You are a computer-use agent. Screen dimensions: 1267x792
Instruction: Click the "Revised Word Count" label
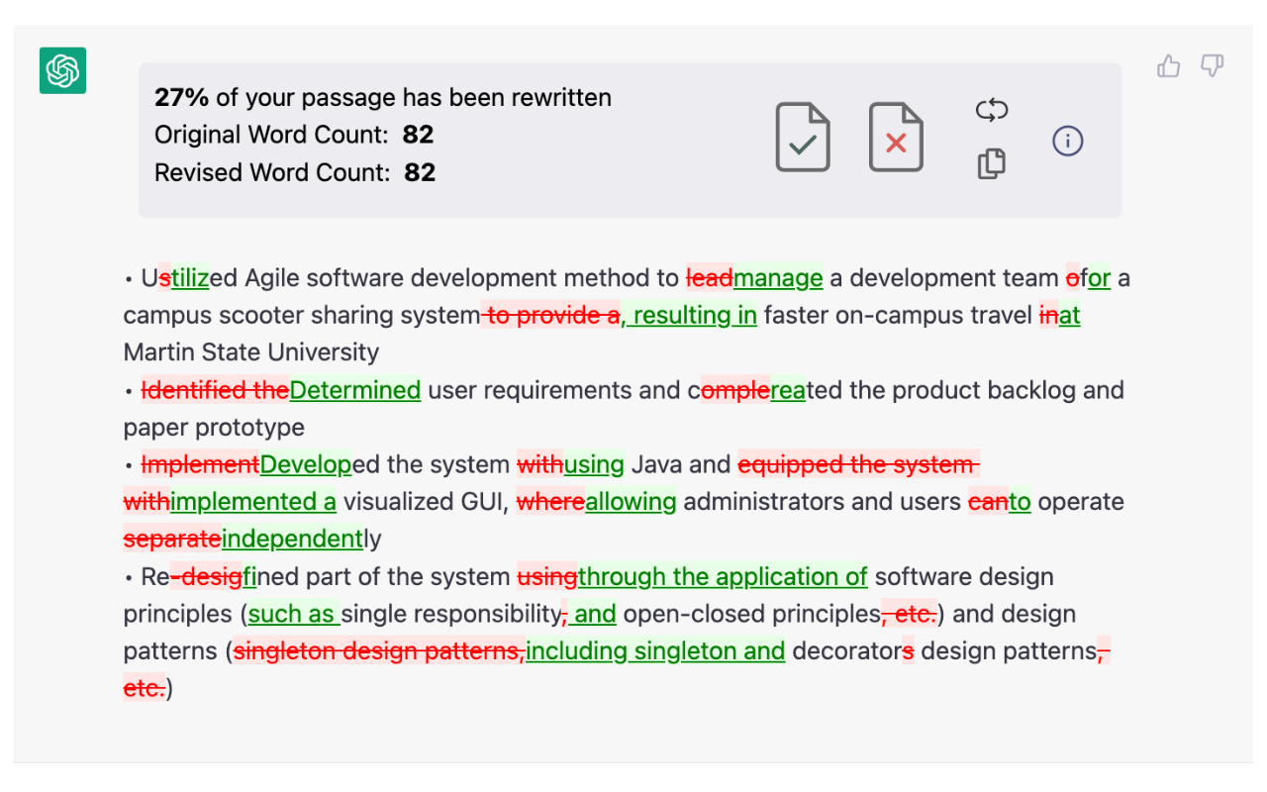(272, 172)
